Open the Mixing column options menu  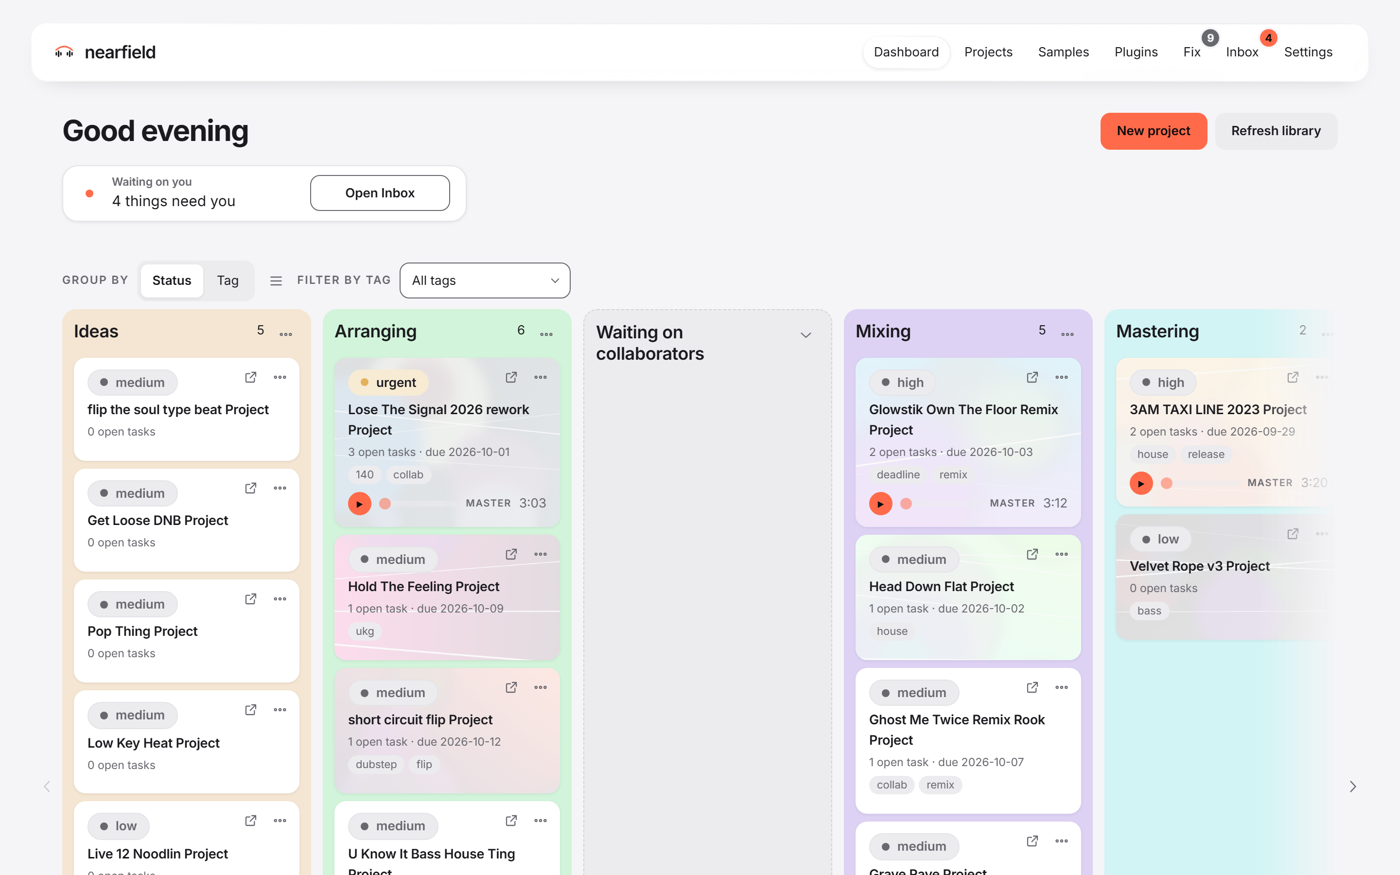click(x=1067, y=334)
